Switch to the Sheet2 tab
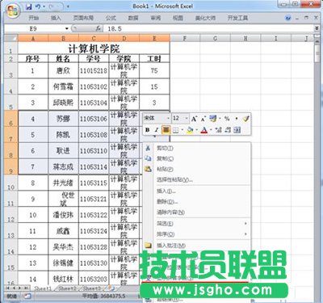323x303 pixels. (x=67, y=288)
